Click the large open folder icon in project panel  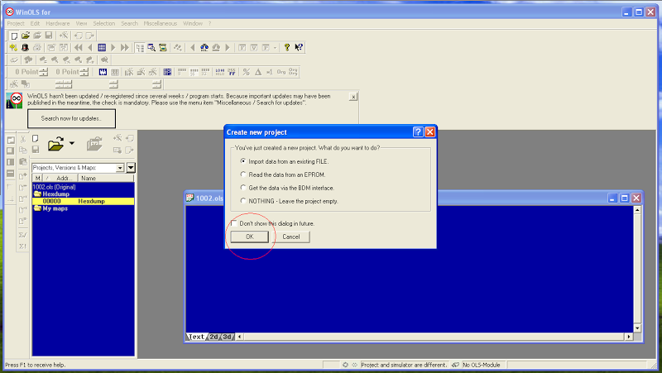56,145
